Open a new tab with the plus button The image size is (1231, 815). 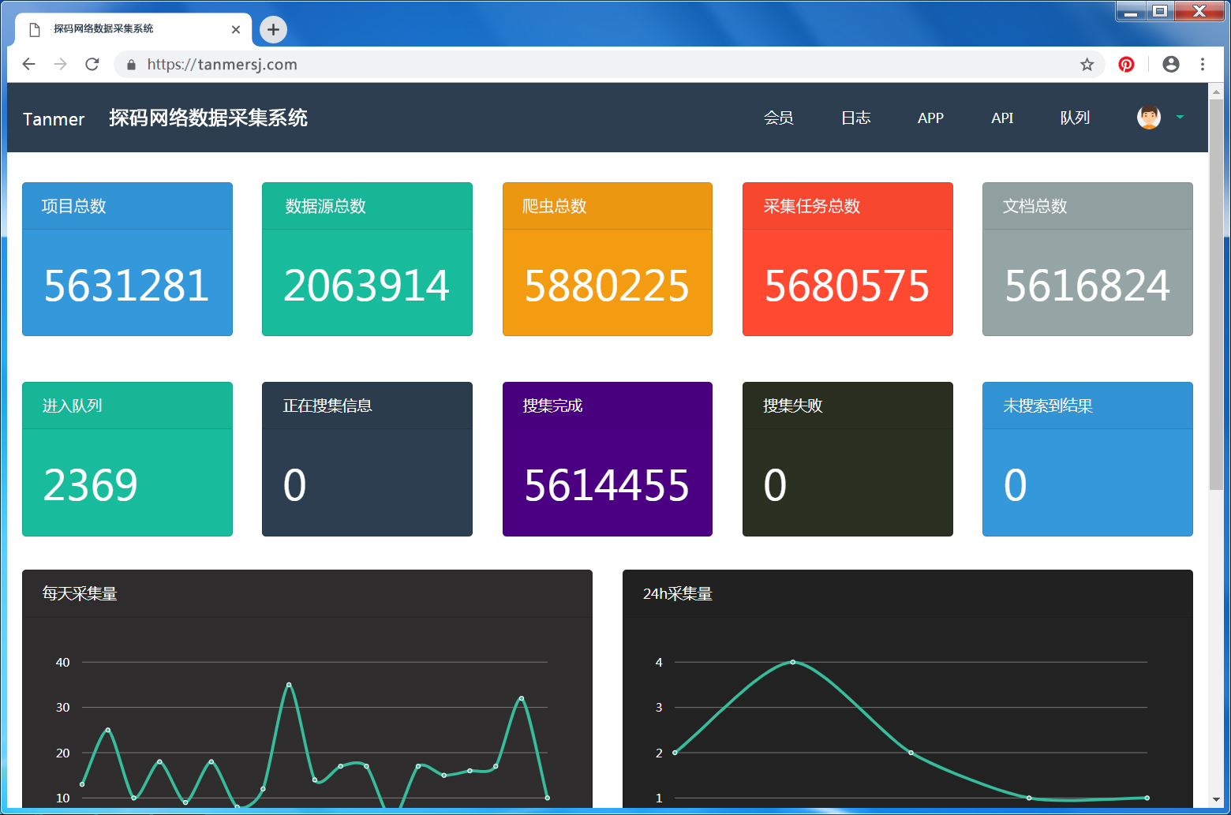pos(273,30)
